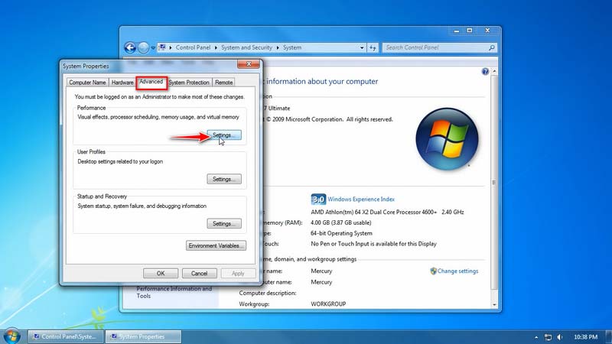Click the 'WORKGROUP' value
The width and height of the screenshot is (612, 344).
[x=328, y=303]
